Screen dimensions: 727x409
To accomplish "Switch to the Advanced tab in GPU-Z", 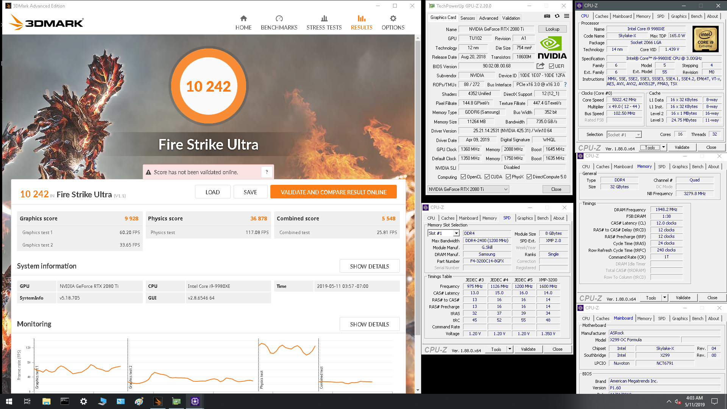I will (x=488, y=18).
